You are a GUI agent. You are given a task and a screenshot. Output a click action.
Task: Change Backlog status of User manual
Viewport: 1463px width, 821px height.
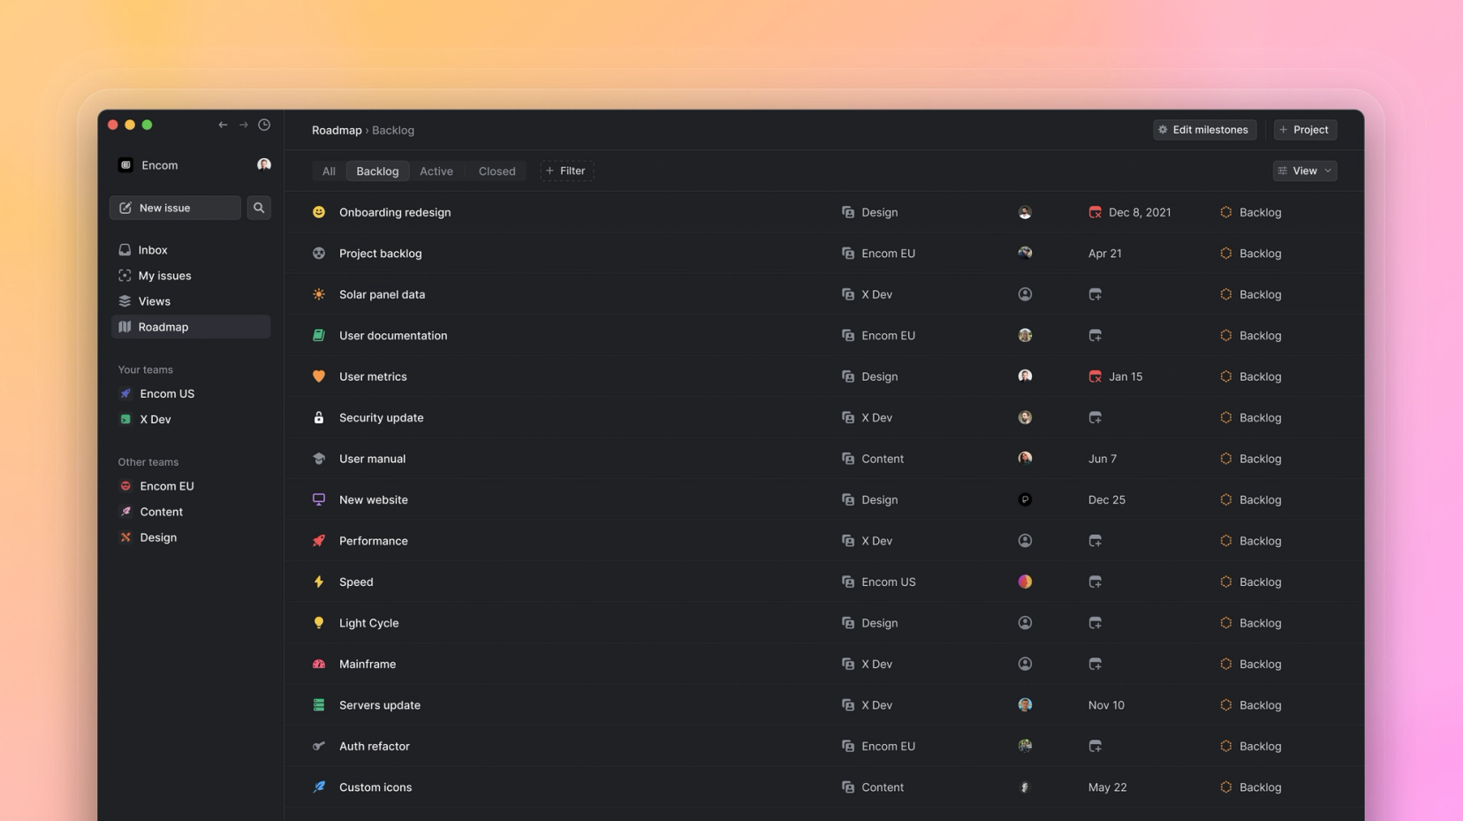point(1250,459)
